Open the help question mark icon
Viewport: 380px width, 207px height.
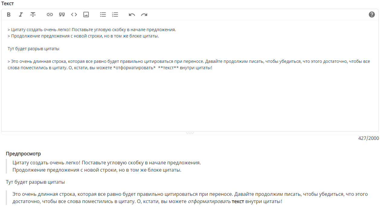pos(372,15)
